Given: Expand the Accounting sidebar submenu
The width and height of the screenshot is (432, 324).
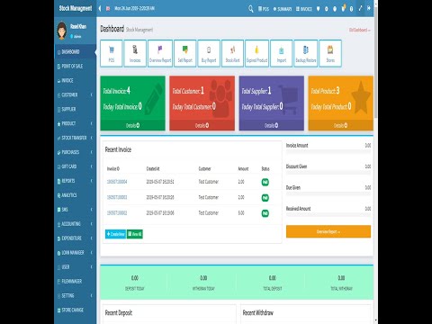Looking at the screenshot, I should 75,224.
